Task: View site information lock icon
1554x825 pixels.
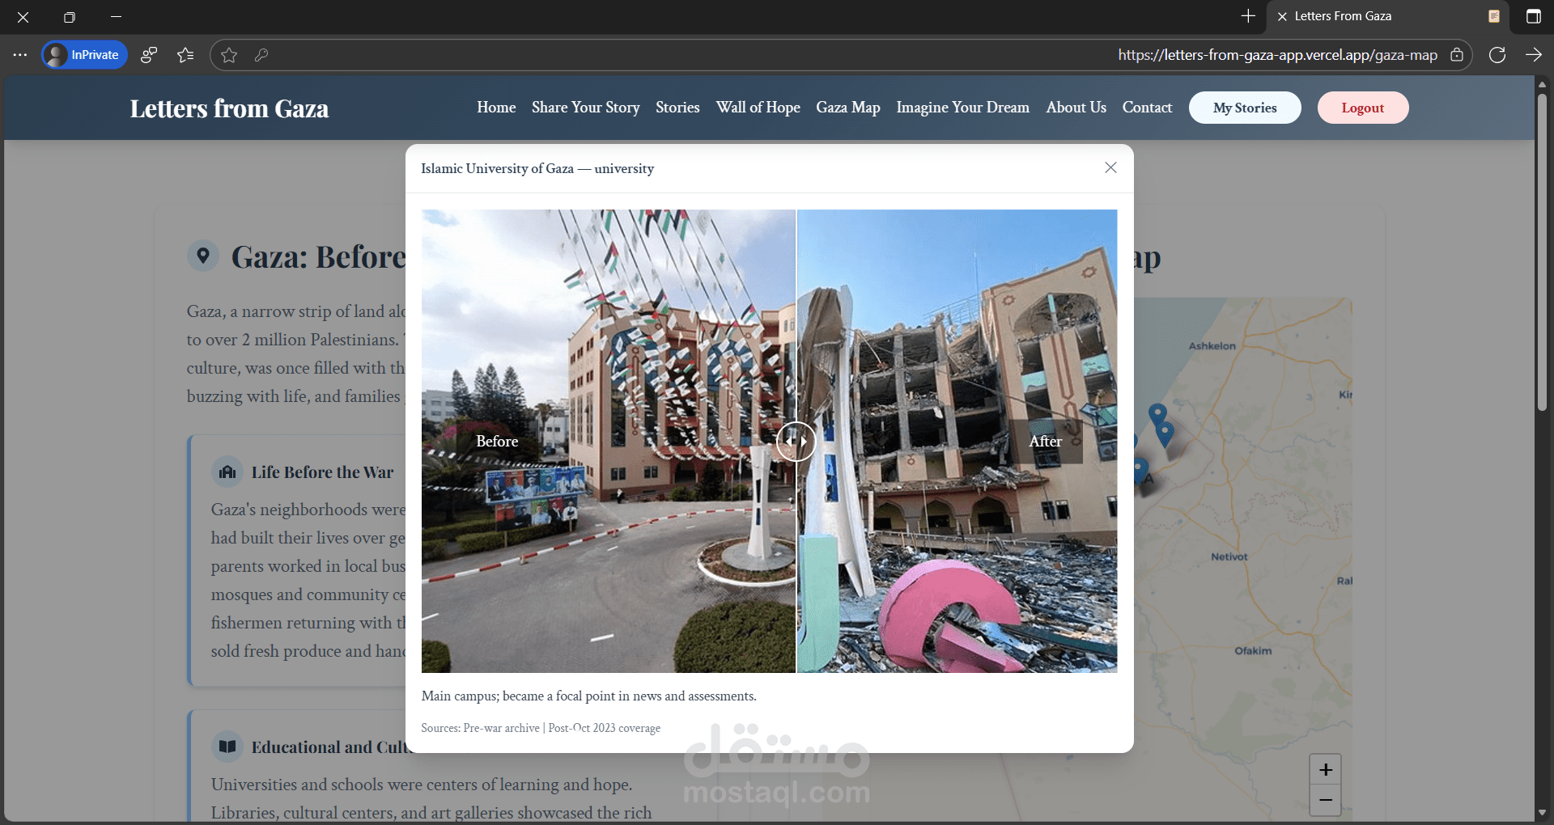Action: tap(1457, 55)
